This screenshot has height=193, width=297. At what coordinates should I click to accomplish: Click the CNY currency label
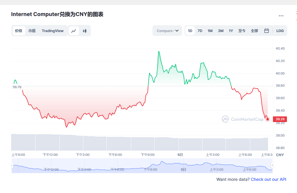click(x=280, y=155)
